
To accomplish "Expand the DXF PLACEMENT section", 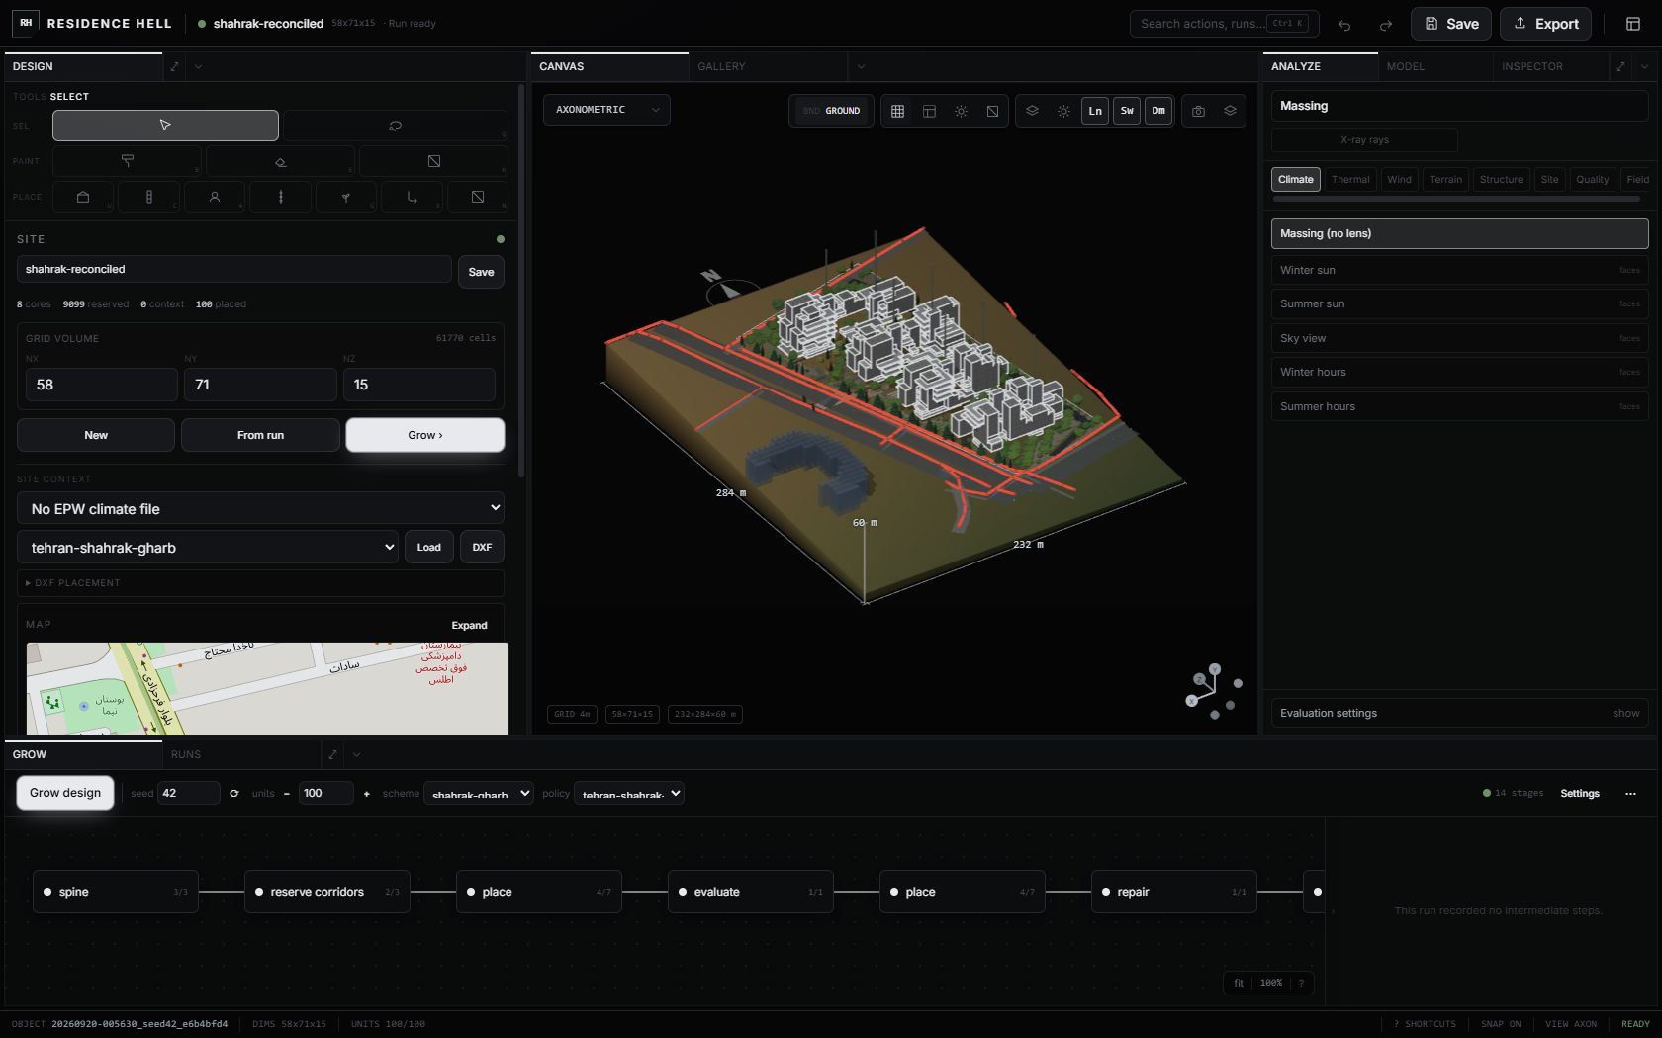I will (x=260, y=583).
